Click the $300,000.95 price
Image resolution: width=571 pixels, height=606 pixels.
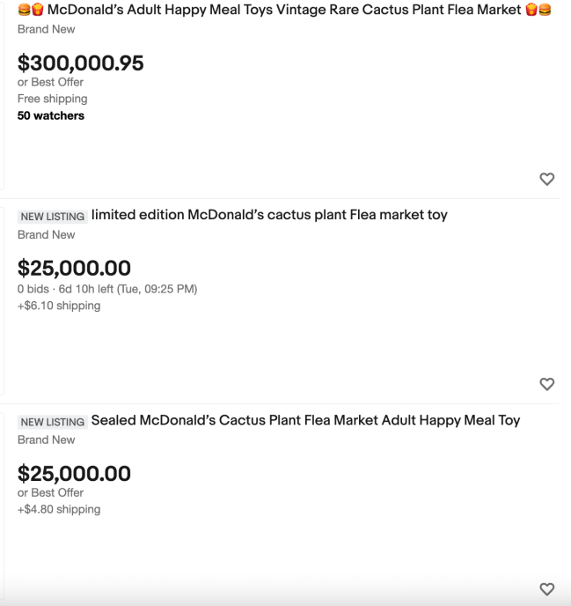click(x=80, y=63)
